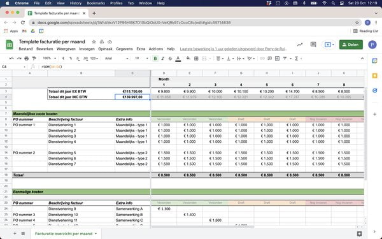The width and height of the screenshot is (382, 239).
Task: Open the cell borders tool
Action: coord(196,59)
